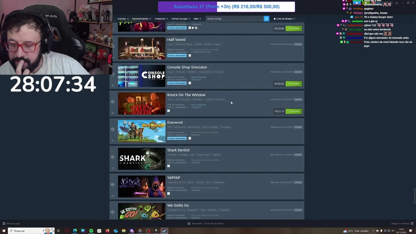This screenshot has height=234, width=416.
Task: Open Knock On The Window title
Action: pos(186,95)
